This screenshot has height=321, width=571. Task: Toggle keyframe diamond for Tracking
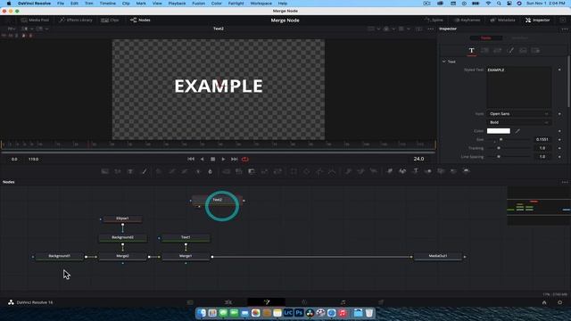[559, 148]
